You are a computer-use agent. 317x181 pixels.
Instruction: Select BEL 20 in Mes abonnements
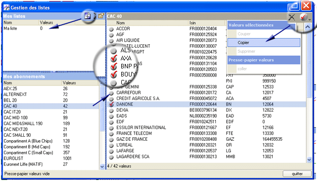click(x=51, y=101)
